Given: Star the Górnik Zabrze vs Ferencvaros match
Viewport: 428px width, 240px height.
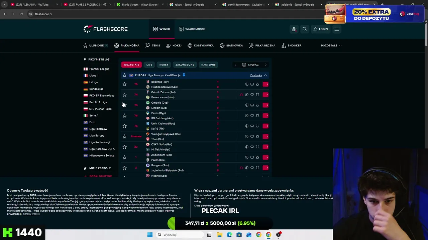Looking at the screenshot, I should (x=124, y=95).
